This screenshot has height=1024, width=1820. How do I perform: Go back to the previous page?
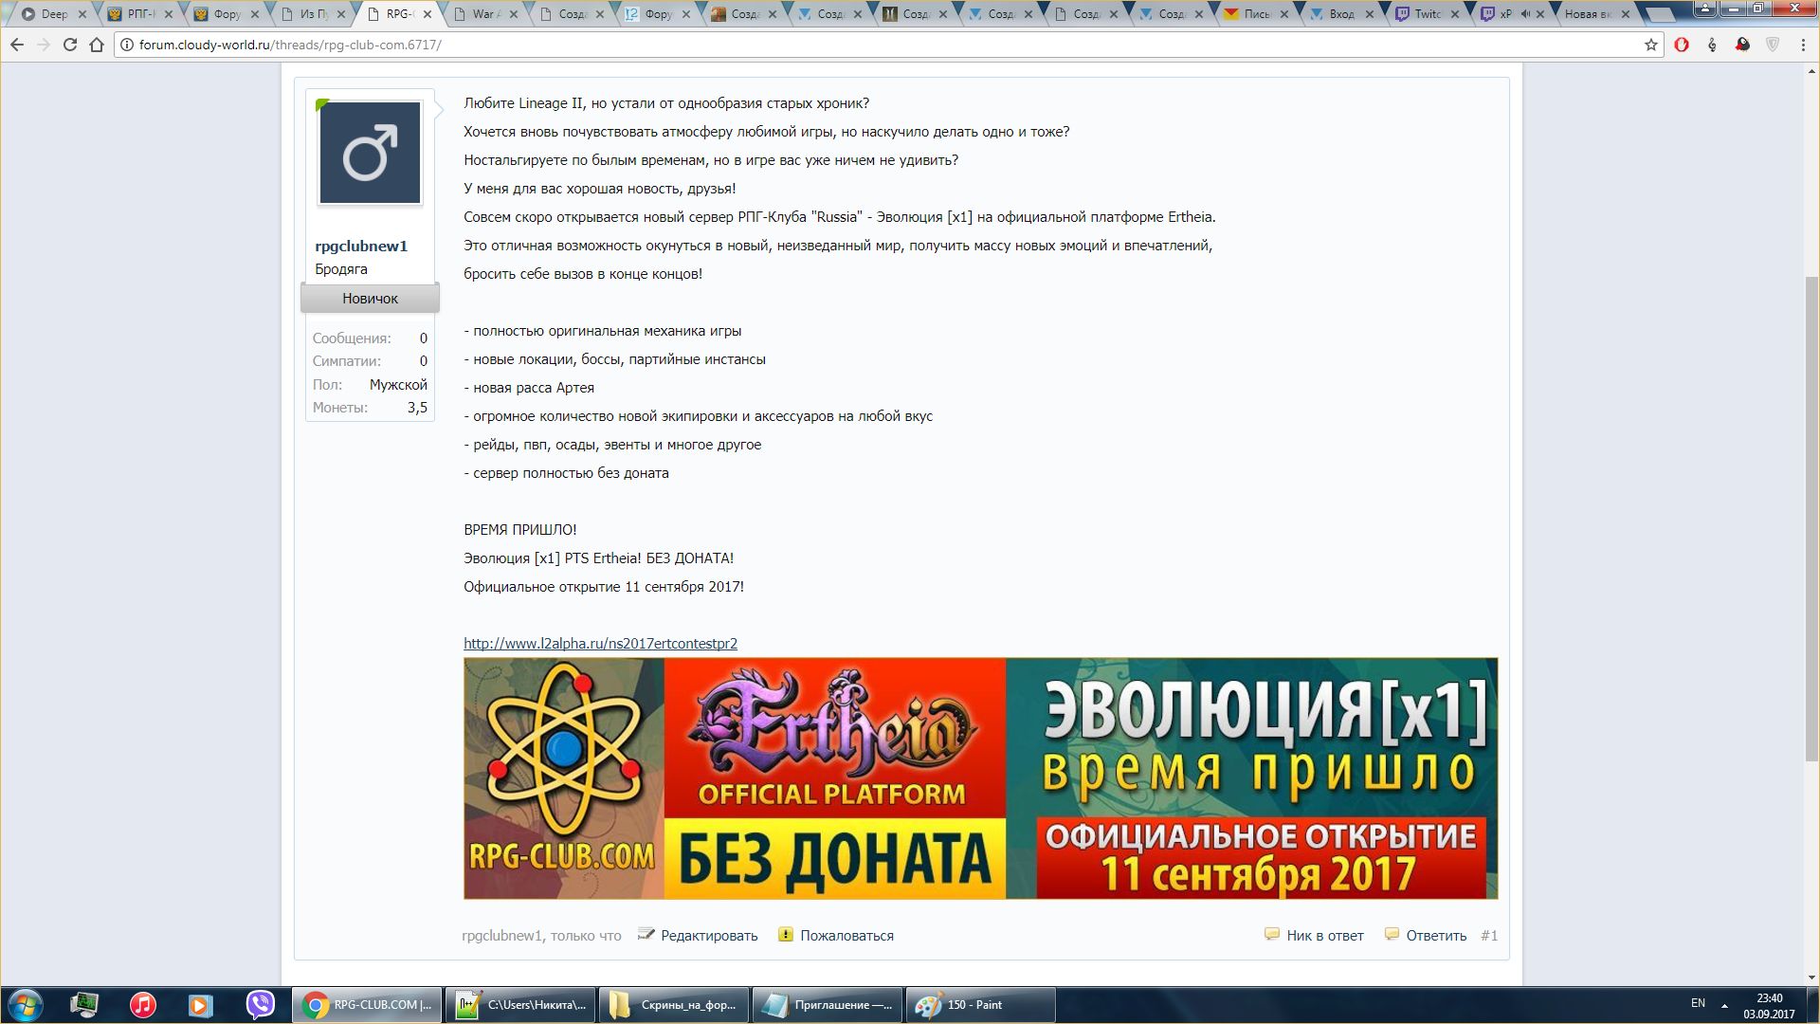[x=17, y=45]
